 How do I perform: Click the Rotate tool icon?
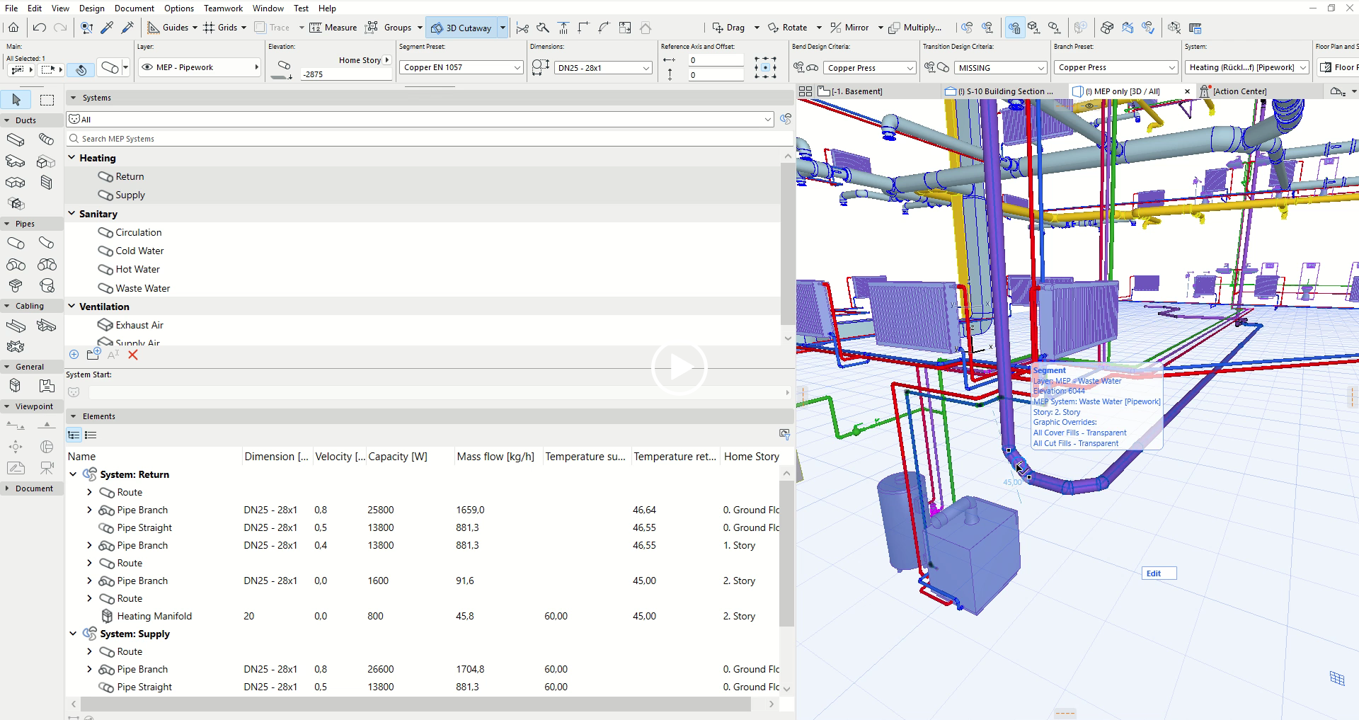[x=773, y=28]
